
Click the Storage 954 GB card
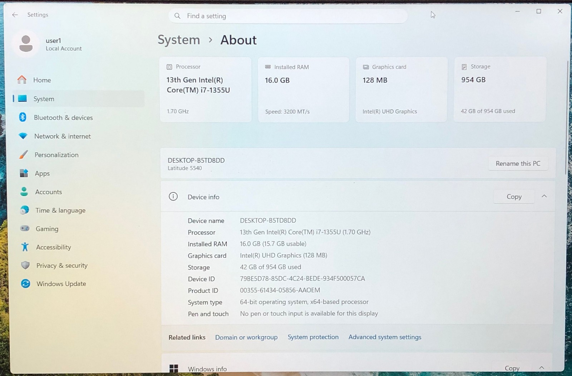point(500,89)
